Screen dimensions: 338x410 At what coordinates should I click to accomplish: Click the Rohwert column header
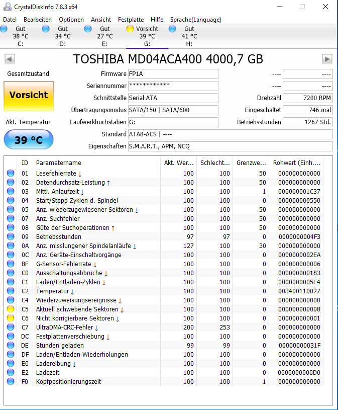click(x=296, y=162)
